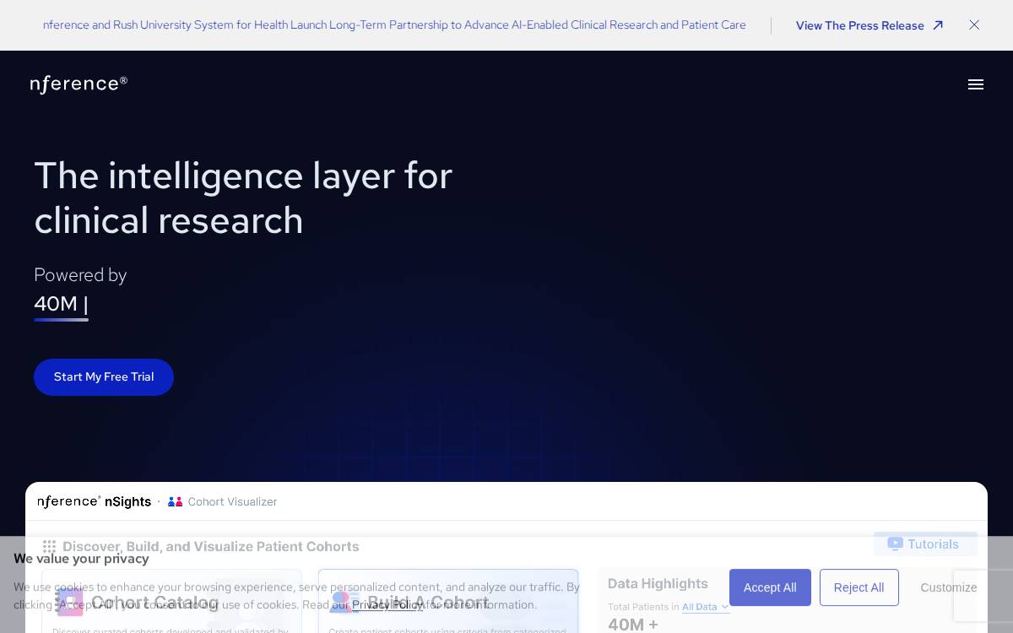Screen dimensions: 1013x633
Task: Open the Privacy Policy link
Action: pos(387,604)
